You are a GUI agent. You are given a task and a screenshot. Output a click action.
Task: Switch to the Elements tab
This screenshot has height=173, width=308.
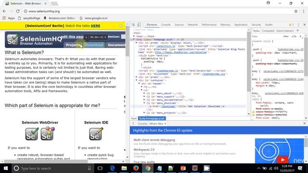pyautogui.click(x=152, y=25)
